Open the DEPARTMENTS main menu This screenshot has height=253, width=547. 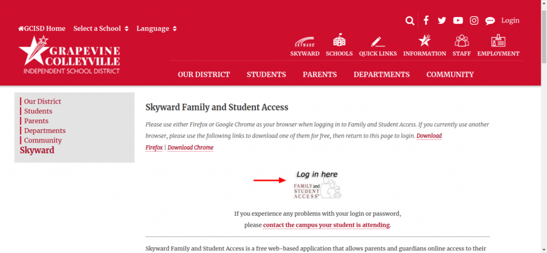[x=381, y=74]
